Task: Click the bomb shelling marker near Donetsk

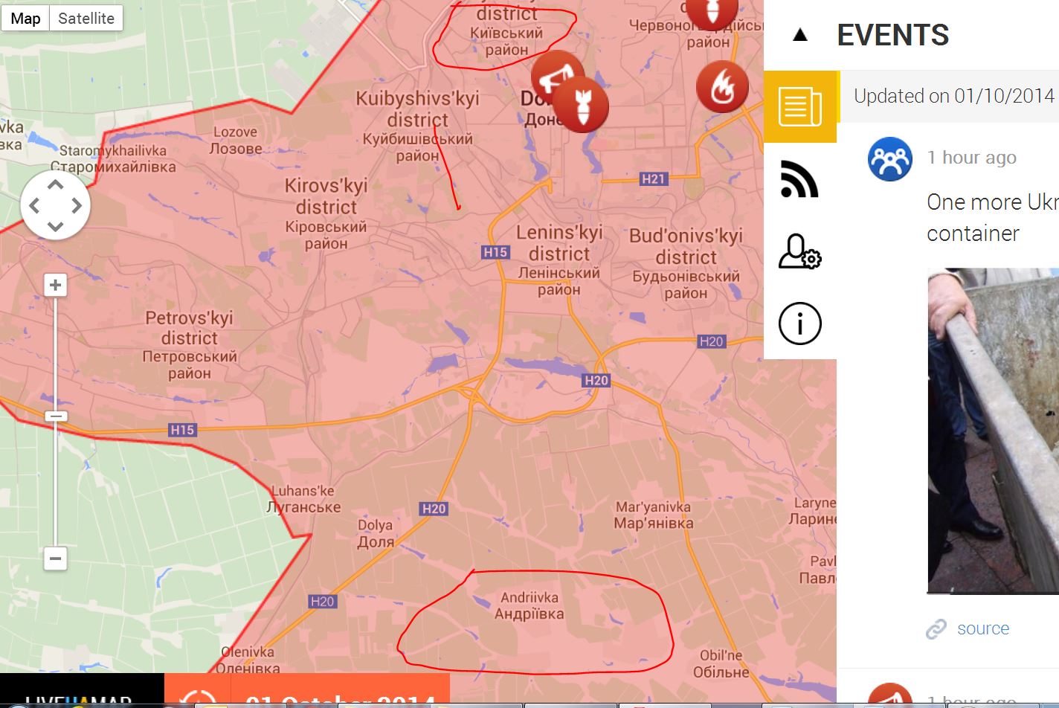Action: coord(581,105)
